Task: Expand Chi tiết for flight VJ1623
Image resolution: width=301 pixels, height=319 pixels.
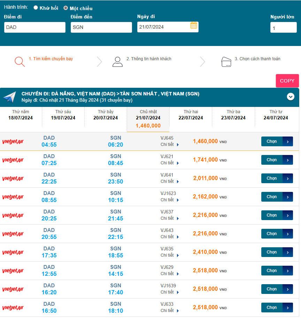Action: click(169, 200)
